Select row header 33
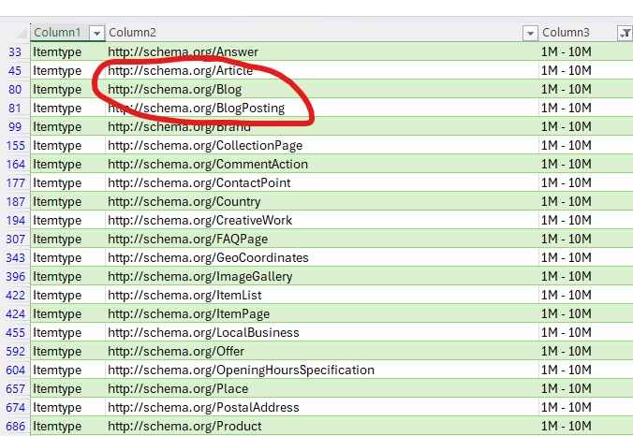 15,52
